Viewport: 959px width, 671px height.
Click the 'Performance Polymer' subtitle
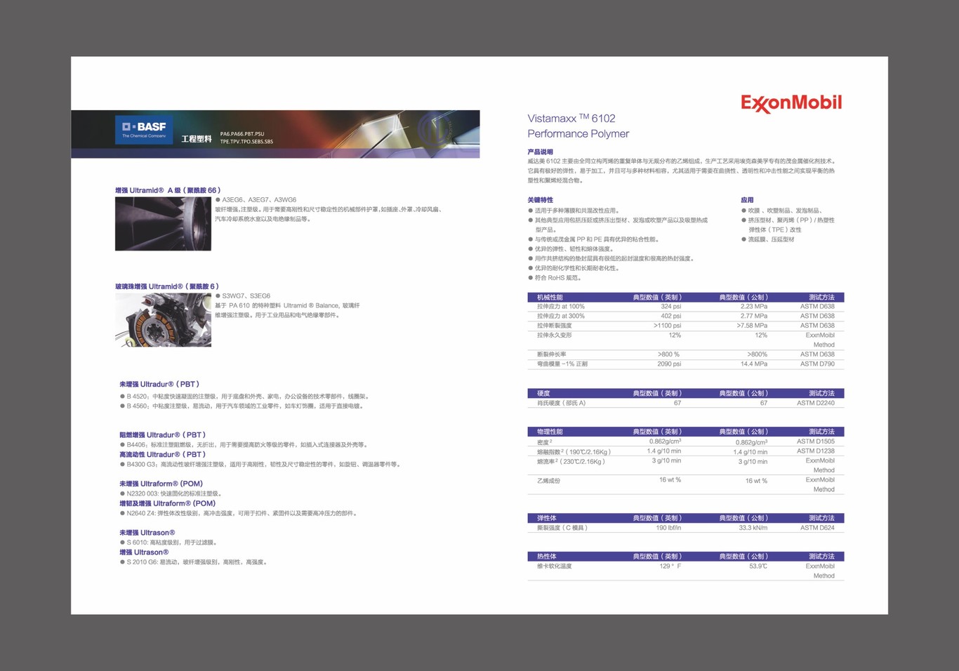click(x=578, y=134)
